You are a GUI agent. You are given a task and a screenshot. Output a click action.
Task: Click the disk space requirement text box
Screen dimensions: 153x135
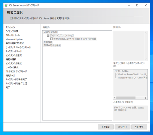click(x=130, y=113)
